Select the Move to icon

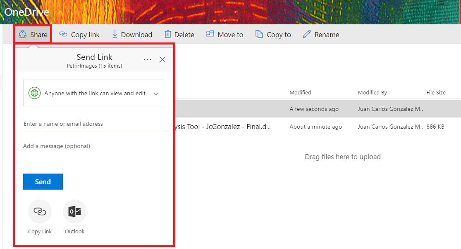point(210,34)
